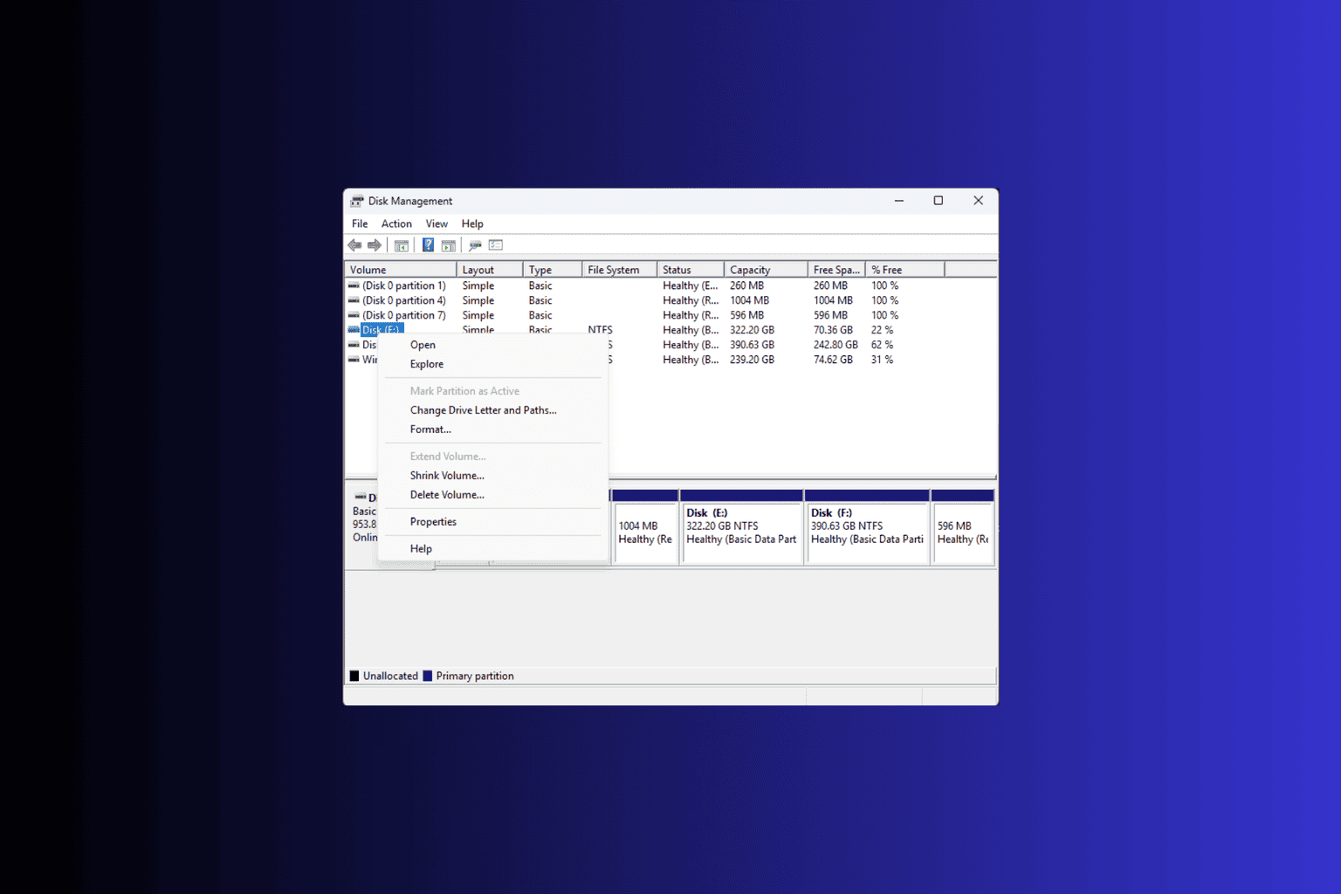Open the View menu
1341x894 pixels.
[437, 223]
